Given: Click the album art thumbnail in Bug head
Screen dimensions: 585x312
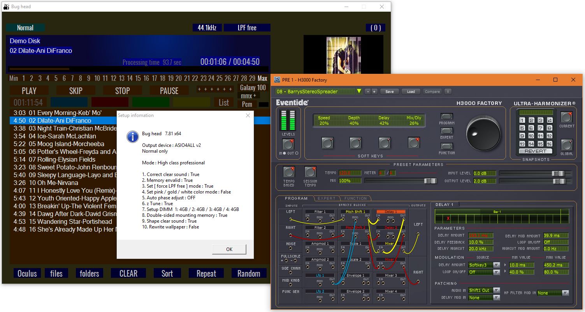Looking at the screenshot, I should click(x=343, y=55).
